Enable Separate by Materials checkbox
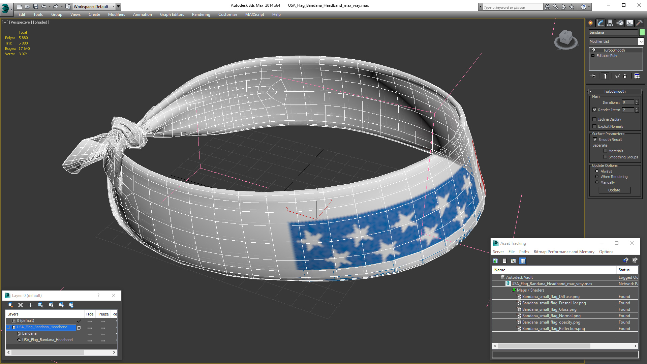Viewport: 647px width, 364px height. [x=605, y=151]
